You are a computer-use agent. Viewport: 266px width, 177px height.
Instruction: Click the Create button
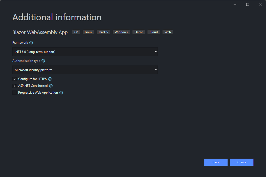click(x=242, y=162)
